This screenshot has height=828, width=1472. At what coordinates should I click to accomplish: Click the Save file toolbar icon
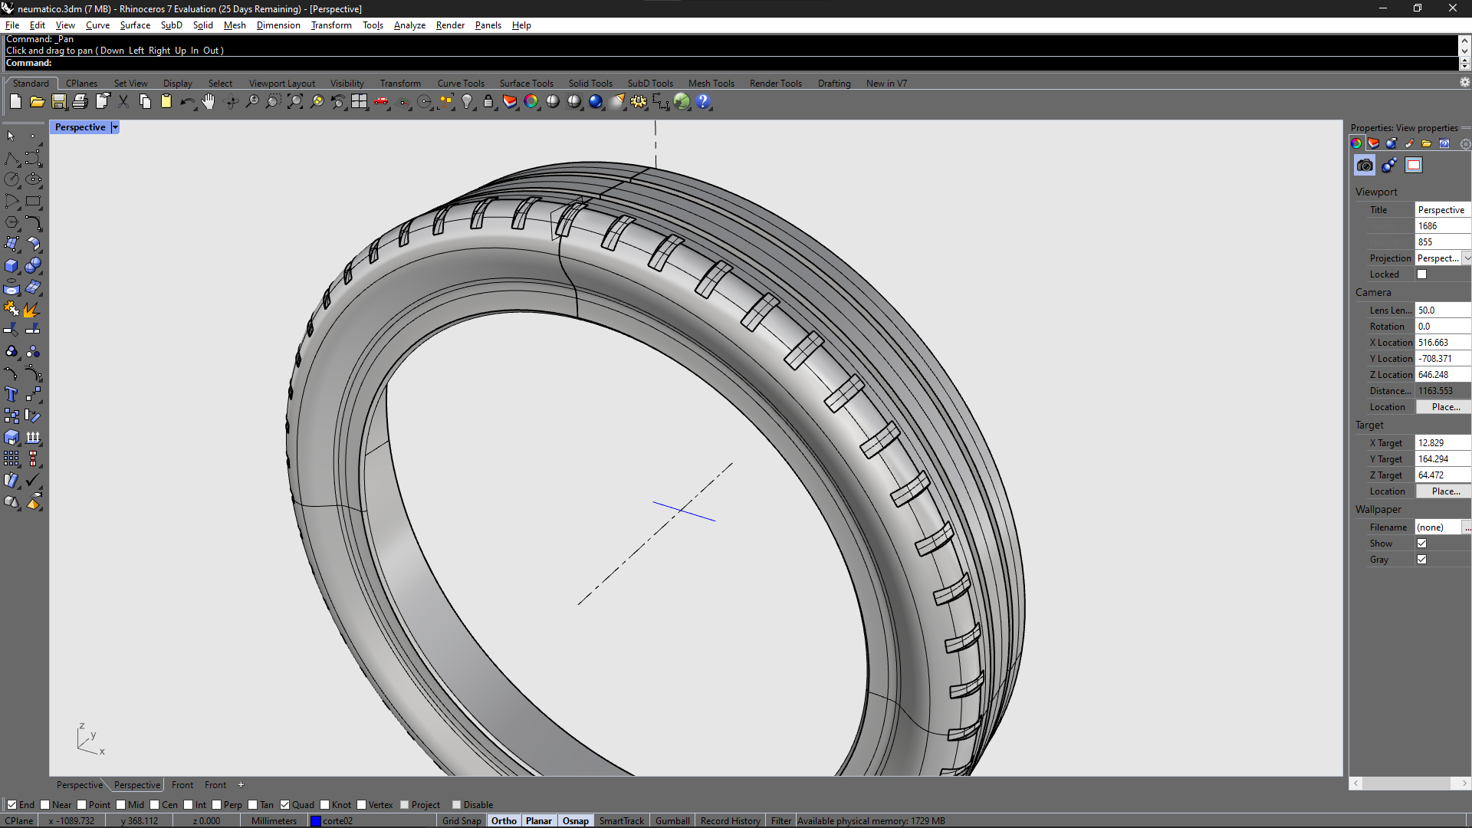point(58,101)
